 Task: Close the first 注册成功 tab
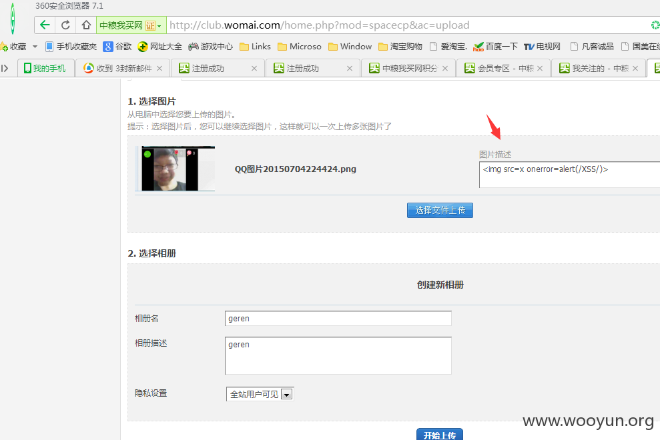point(254,68)
